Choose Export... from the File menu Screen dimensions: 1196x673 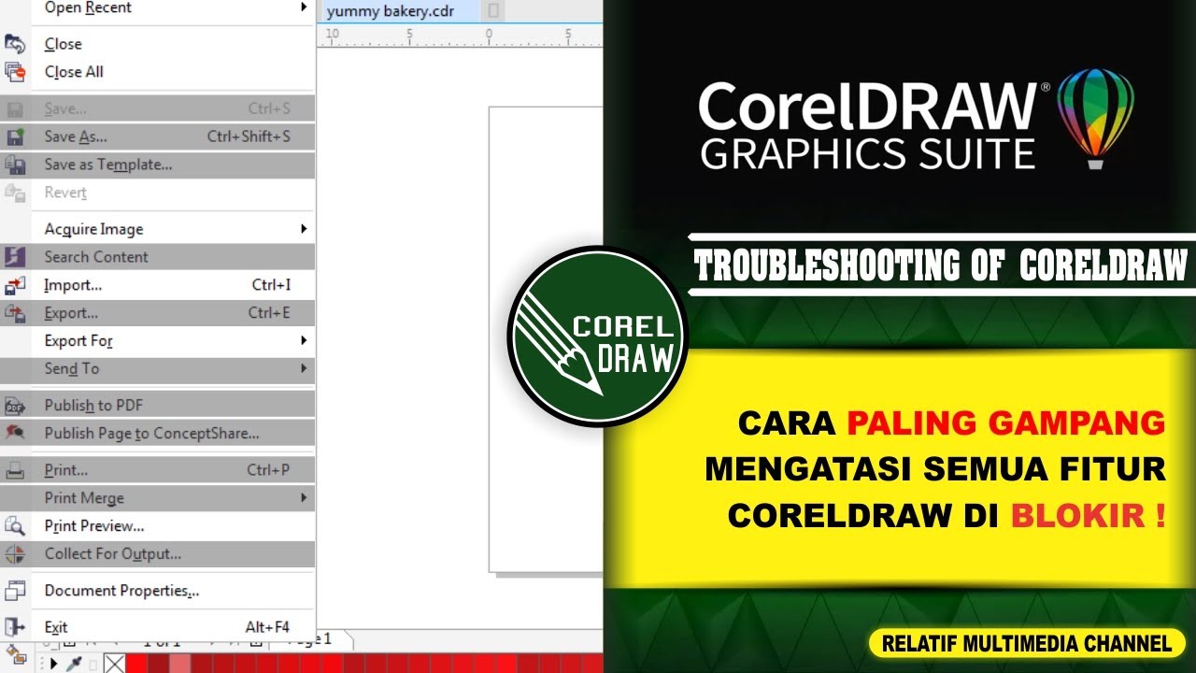click(157, 313)
